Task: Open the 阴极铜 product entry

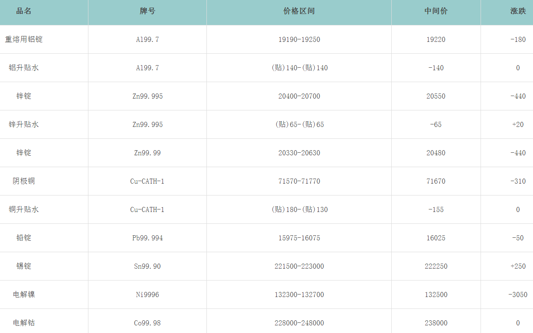Action: click(x=24, y=181)
